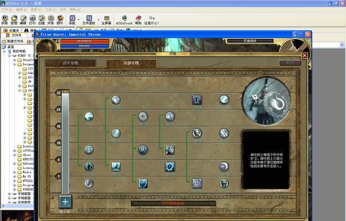Click the blue mana bar in Titan Quest
Viewport: 346px width, 221px height.
tap(85, 46)
